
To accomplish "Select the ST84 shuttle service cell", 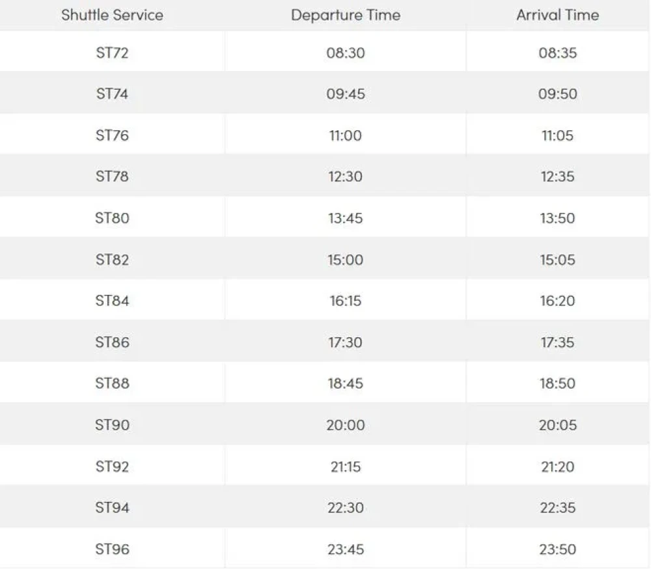I will pos(112,301).
